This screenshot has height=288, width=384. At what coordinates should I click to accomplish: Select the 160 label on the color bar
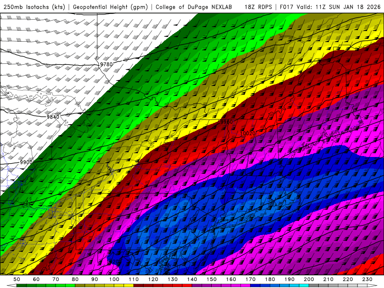231,279
